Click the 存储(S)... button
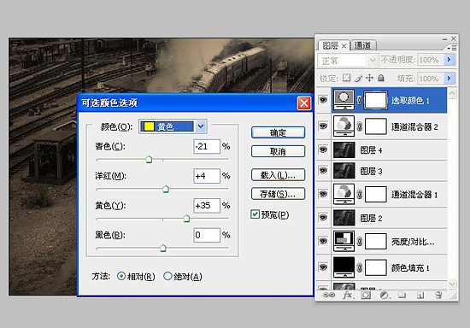 coord(279,194)
